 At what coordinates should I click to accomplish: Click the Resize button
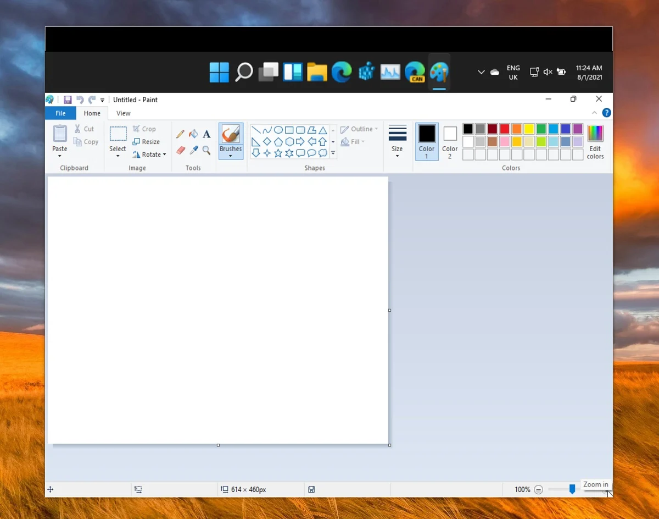point(146,142)
